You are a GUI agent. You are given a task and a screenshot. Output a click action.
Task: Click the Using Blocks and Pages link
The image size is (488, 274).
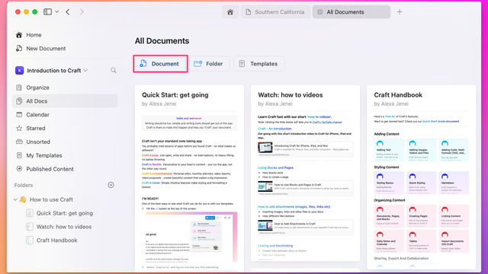pyautogui.click(x=275, y=167)
